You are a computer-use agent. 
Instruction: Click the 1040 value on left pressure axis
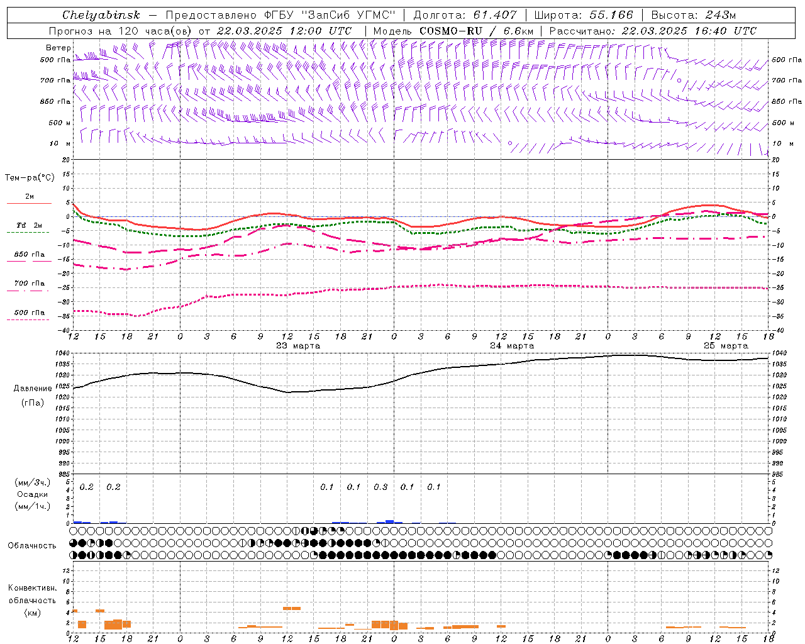[63, 354]
